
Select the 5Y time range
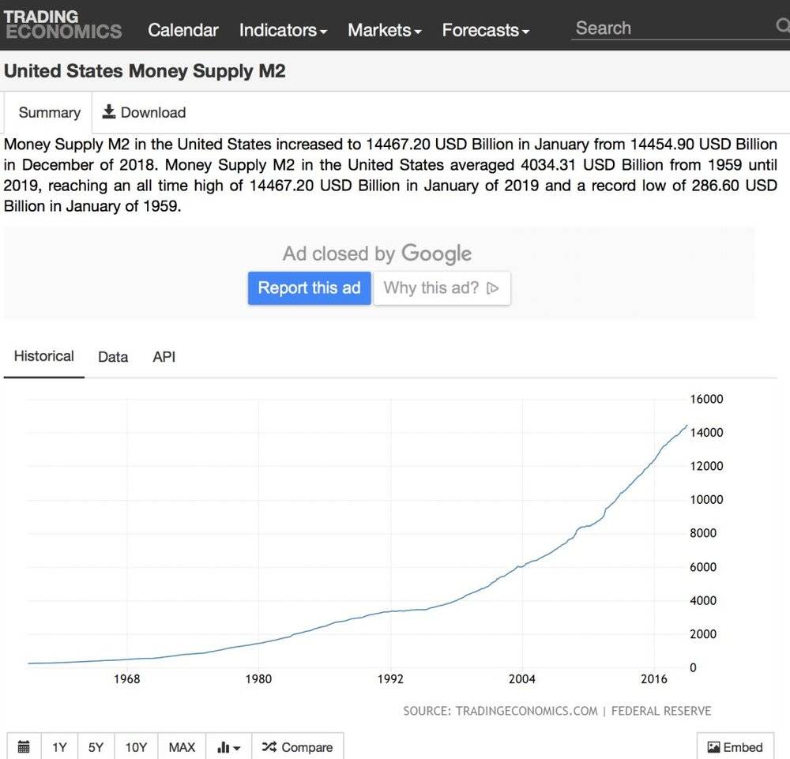click(x=96, y=747)
